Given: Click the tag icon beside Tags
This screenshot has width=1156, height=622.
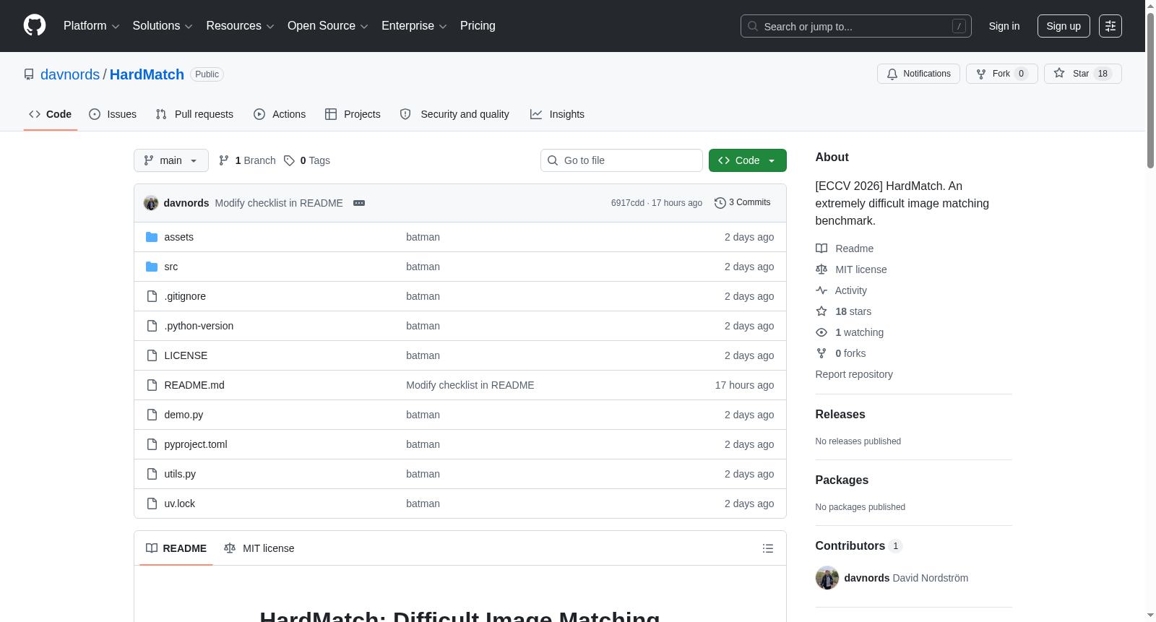Looking at the screenshot, I should (289, 160).
